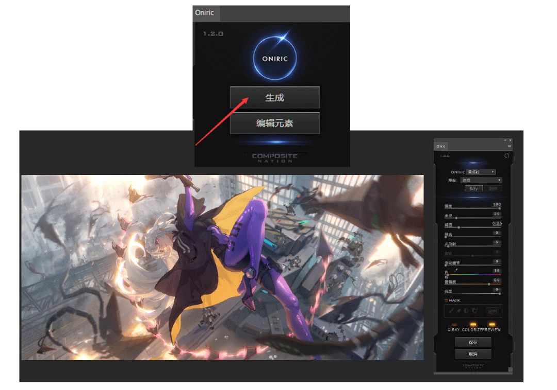The width and height of the screenshot is (557, 390).
Task: Click the preset 保存 button below the preset dropdown
Action: pyautogui.click(x=474, y=188)
